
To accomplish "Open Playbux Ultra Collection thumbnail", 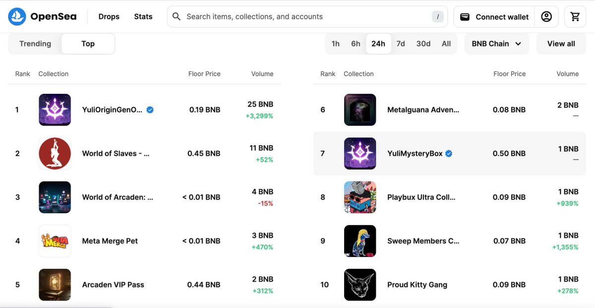I will [x=360, y=197].
